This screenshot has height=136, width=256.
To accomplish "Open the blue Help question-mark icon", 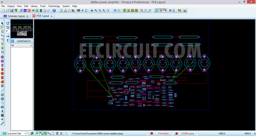I will tap(54, 11).
